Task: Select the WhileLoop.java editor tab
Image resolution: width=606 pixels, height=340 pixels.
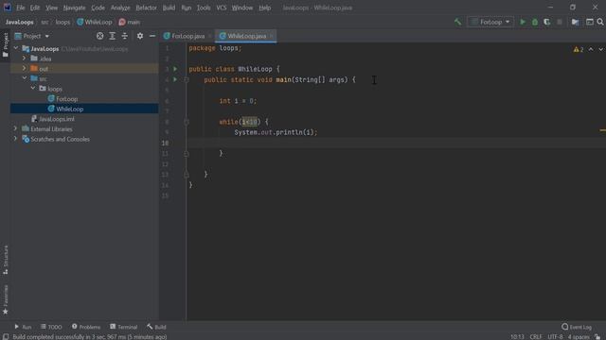Action: pos(246,36)
